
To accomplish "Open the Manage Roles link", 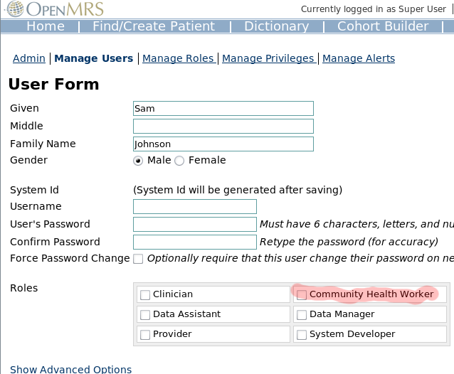I will 178,58.
